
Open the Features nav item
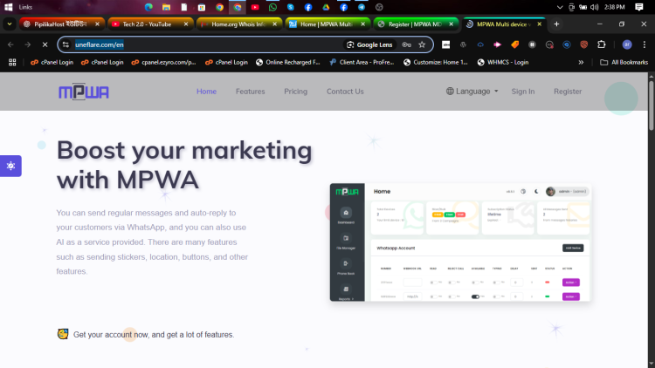click(251, 92)
